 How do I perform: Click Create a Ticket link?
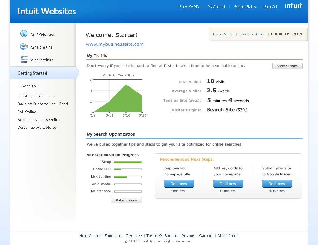tap(252, 34)
